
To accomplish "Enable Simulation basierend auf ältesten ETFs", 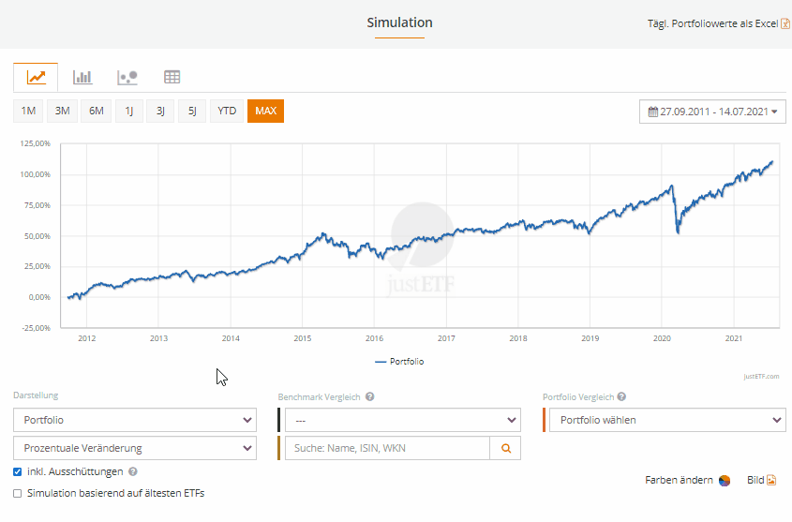I will pyautogui.click(x=18, y=493).
